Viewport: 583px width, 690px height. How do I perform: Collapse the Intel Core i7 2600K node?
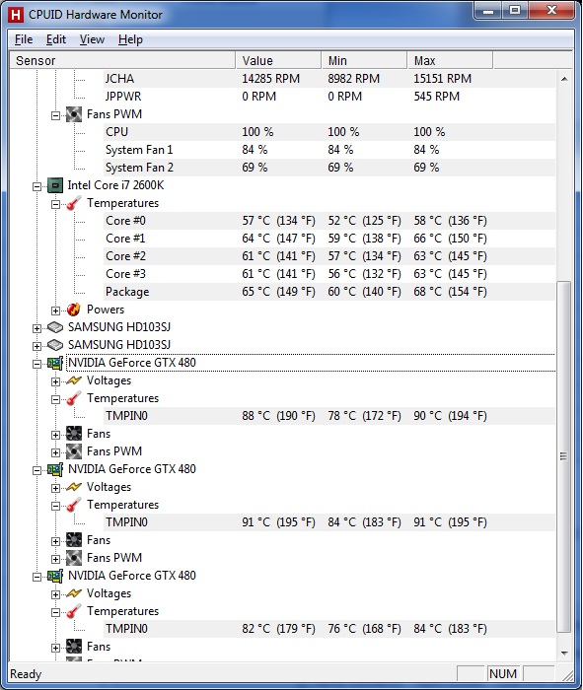pyautogui.click(x=36, y=186)
